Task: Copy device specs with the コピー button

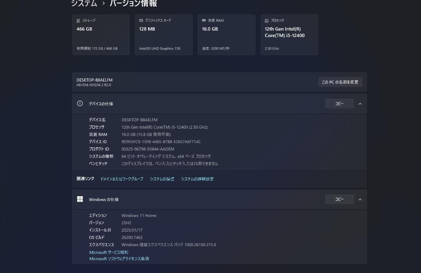Action: [339, 103]
